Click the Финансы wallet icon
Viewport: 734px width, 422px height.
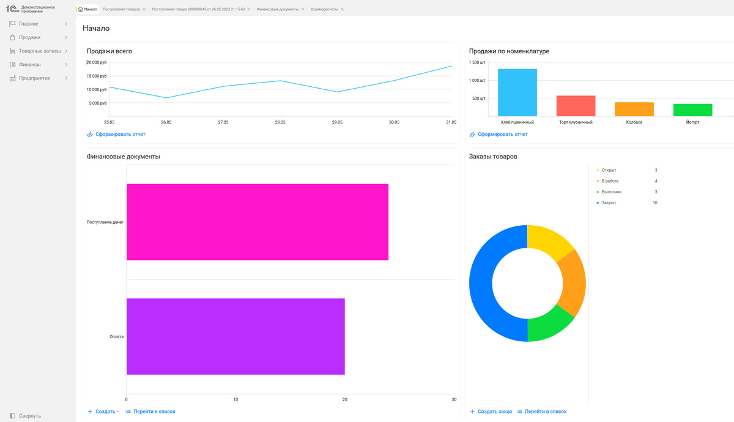12,64
